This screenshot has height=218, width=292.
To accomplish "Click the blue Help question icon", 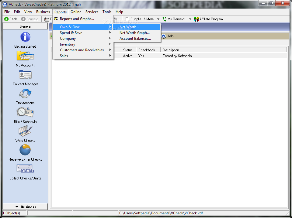I will [164, 36].
